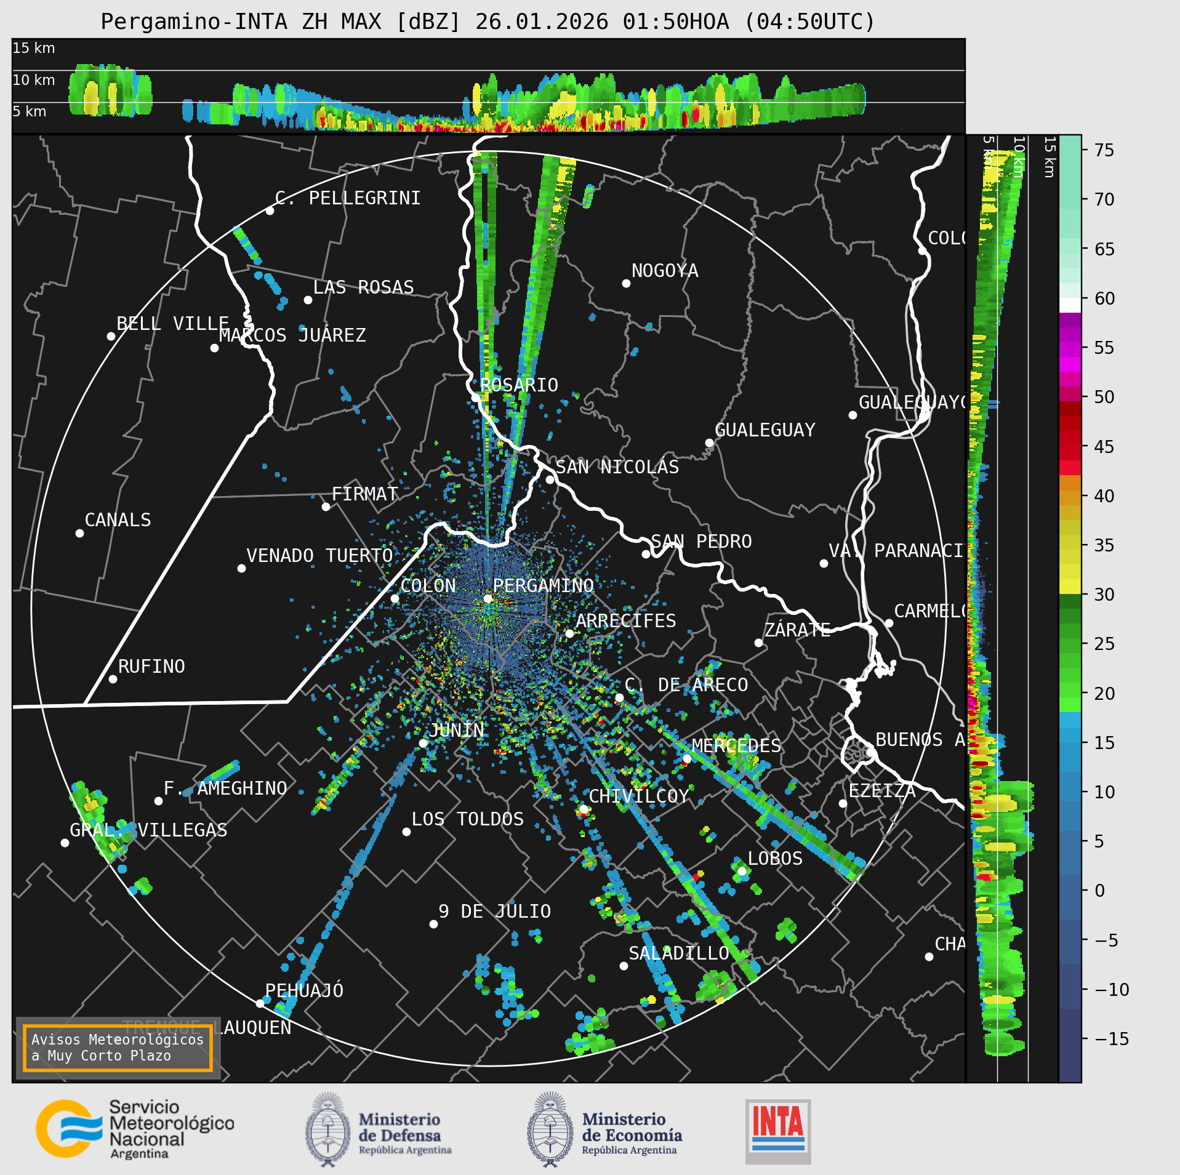Select the RUFINO label
Image resolution: width=1180 pixels, height=1175 pixels.
(x=151, y=666)
